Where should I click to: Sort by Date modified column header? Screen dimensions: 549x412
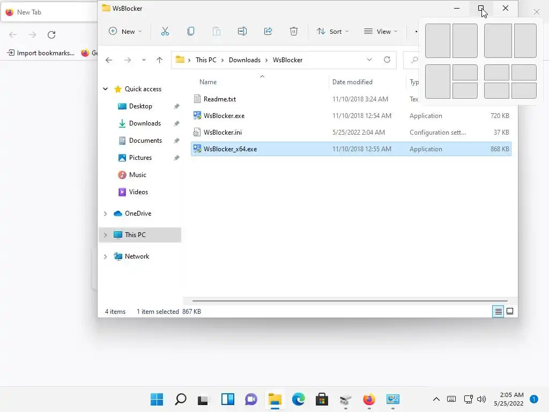[x=352, y=82]
